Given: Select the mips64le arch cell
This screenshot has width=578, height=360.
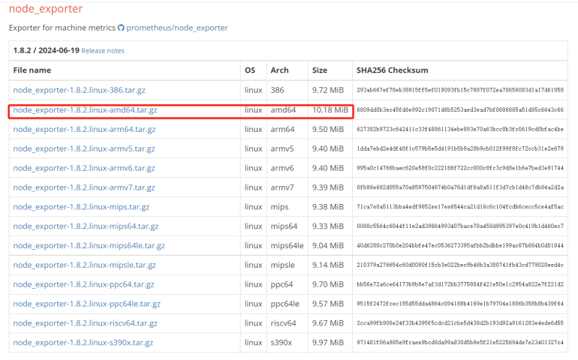Looking at the screenshot, I should tap(287, 245).
